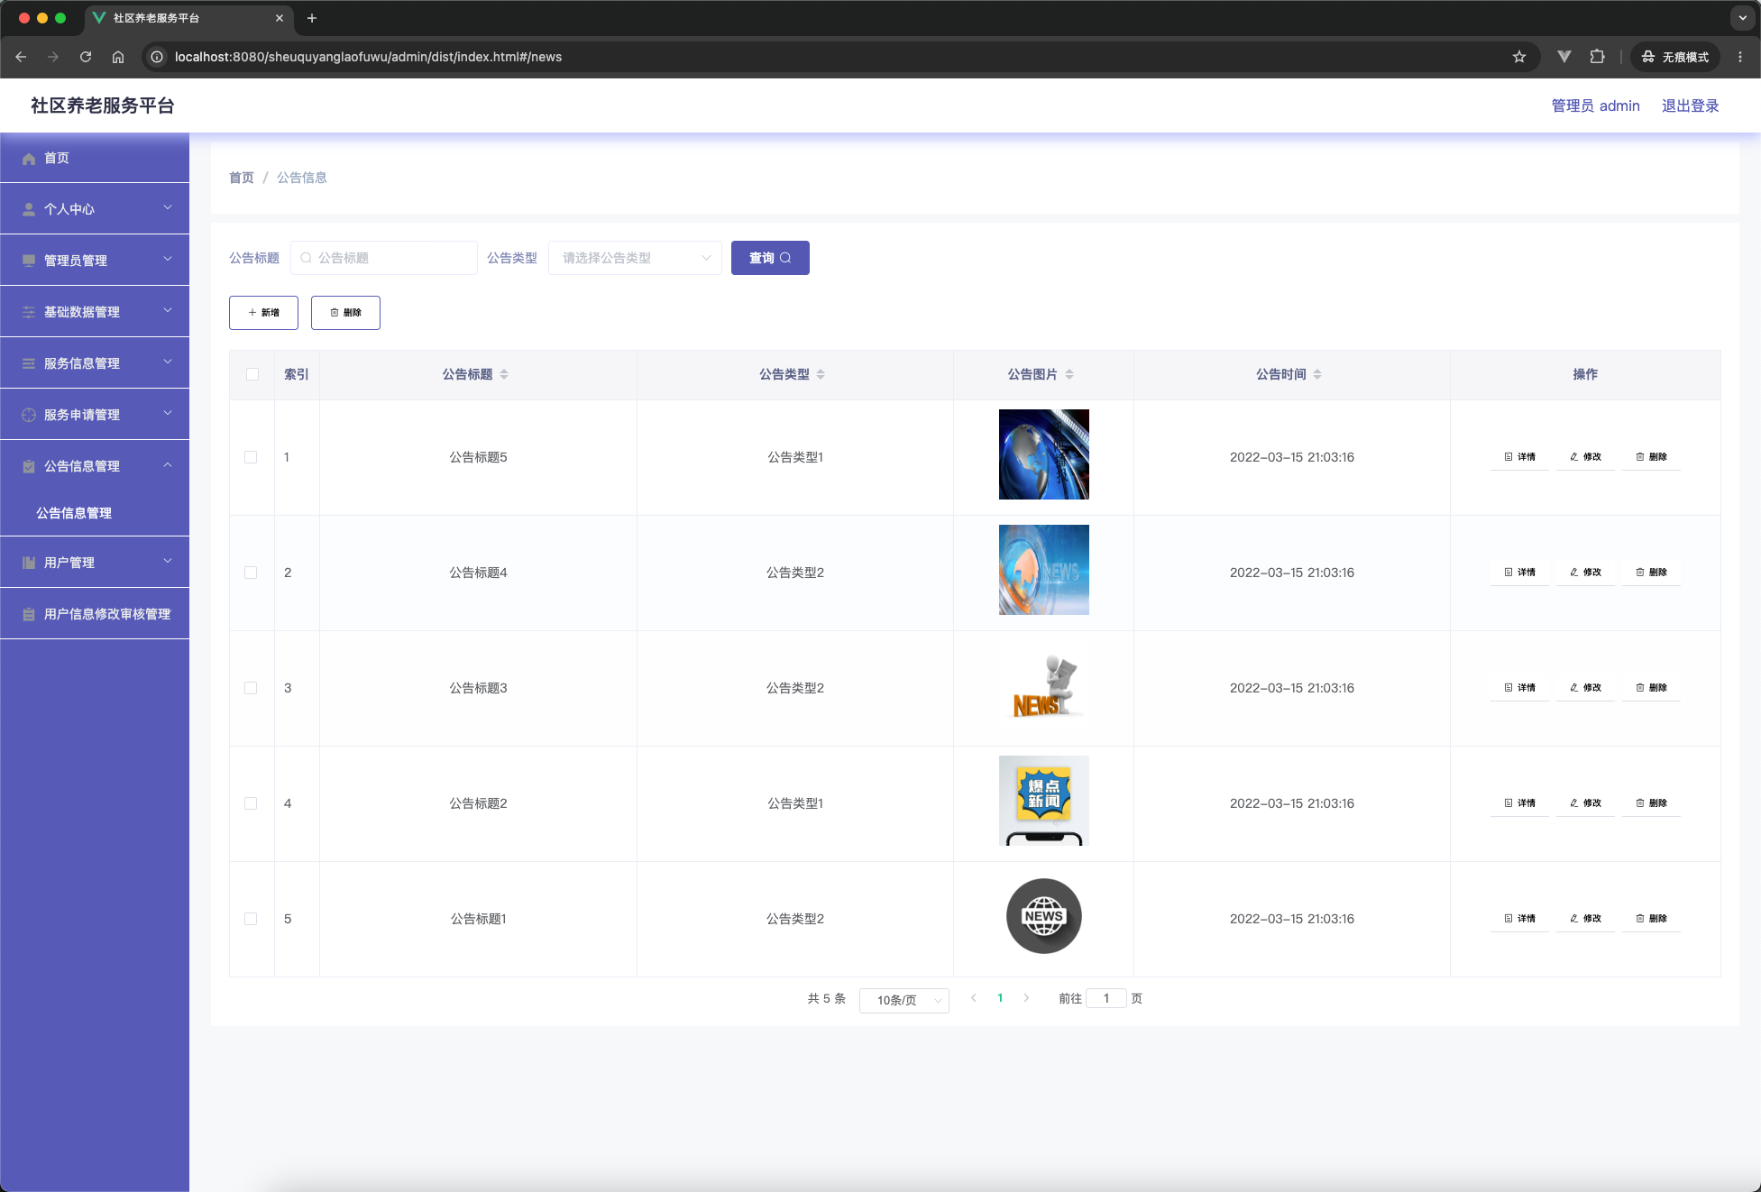Go to next page arrow in pagination
This screenshot has height=1192, width=1761.
point(1026,998)
